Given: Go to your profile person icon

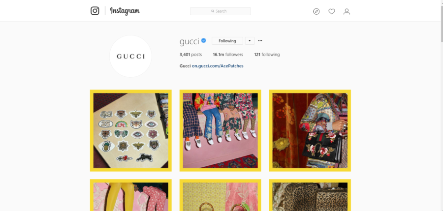Looking at the screenshot, I should coord(347,12).
